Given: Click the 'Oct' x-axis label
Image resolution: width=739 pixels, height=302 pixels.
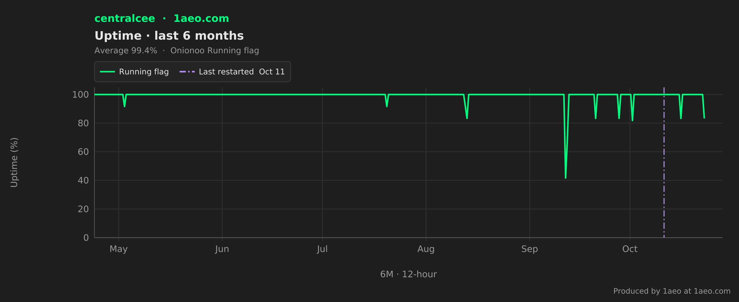Looking at the screenshot, I should tap(630, 249).
